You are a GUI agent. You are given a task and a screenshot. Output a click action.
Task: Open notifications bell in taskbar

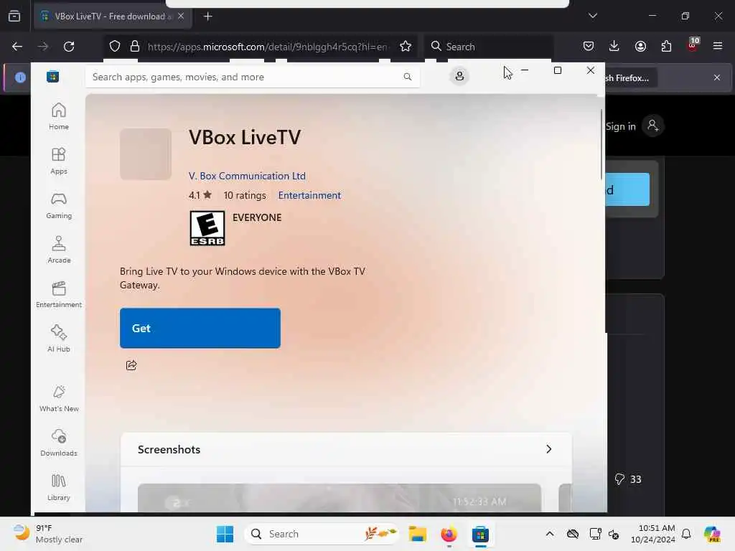(686, 534)
